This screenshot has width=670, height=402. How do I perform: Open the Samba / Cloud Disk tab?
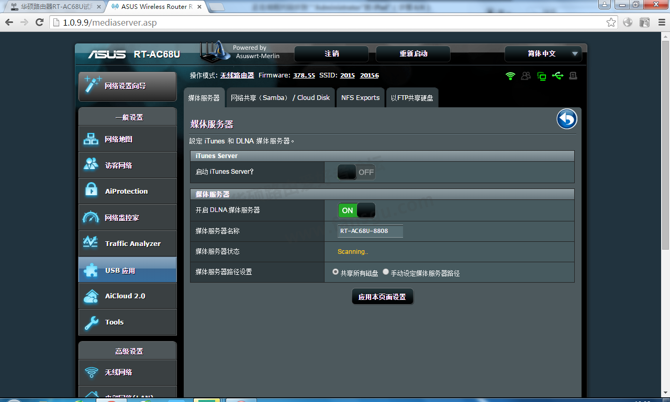tap(281, 98)
